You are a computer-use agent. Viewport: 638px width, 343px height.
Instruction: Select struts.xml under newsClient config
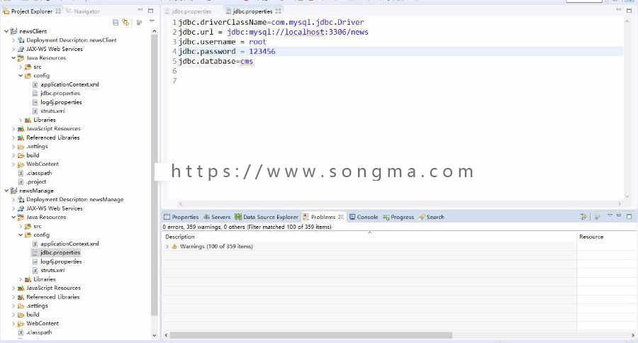point(52,111)
